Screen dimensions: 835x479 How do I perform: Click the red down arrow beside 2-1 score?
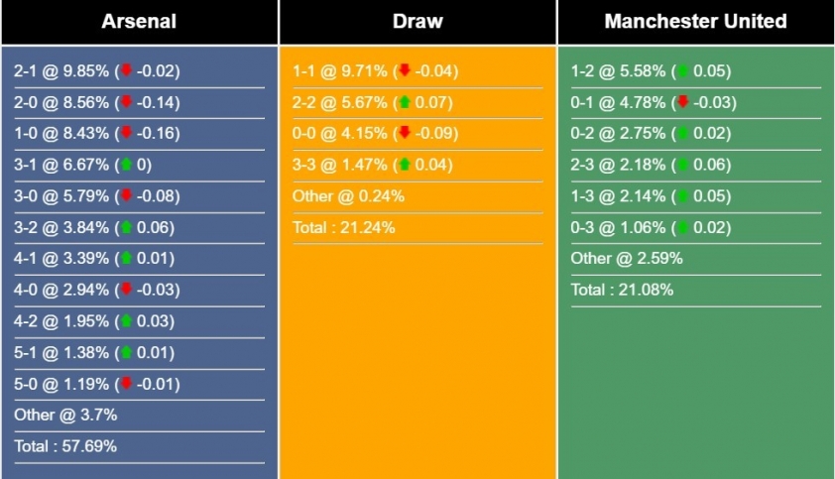coord(126,69)
